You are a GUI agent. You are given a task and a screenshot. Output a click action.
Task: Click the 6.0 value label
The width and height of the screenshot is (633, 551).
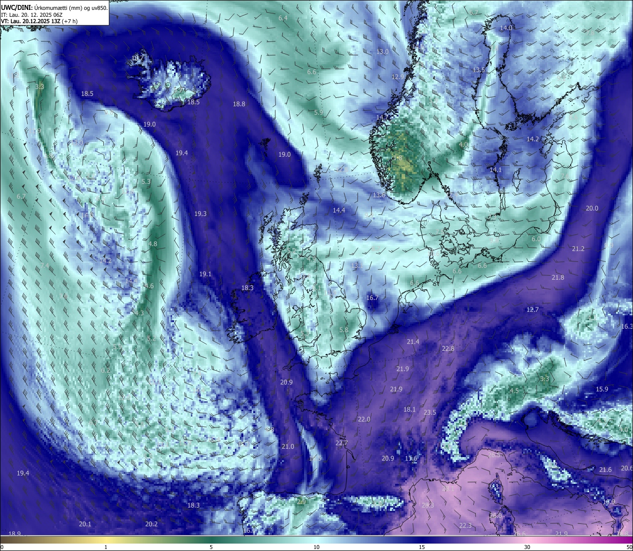pos(536,239)
